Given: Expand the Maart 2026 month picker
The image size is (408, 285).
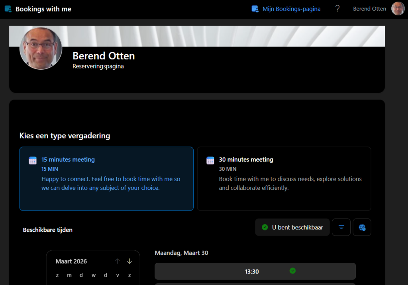Looking at the screenshot, I should pos(71,261).
